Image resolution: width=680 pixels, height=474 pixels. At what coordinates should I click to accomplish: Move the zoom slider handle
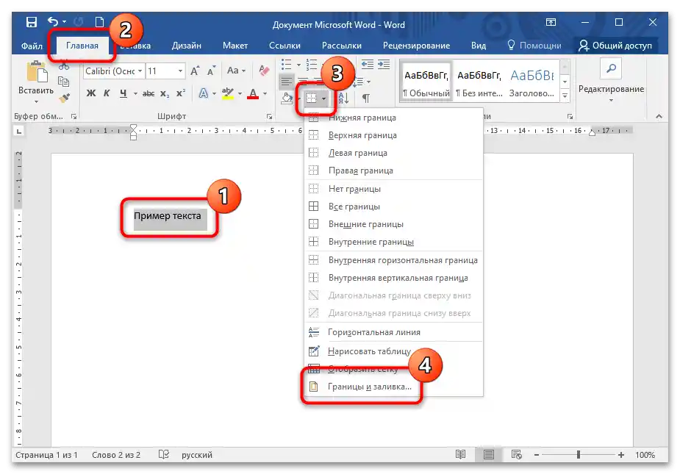click(x=579, y=454)
